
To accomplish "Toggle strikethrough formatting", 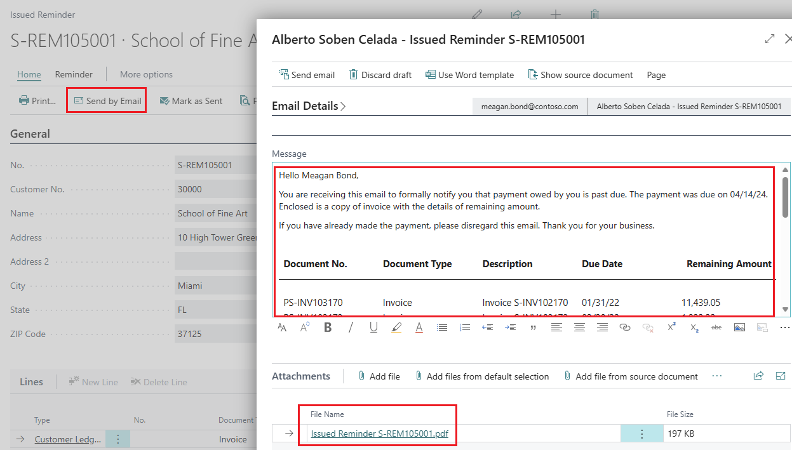I will 716,327.
